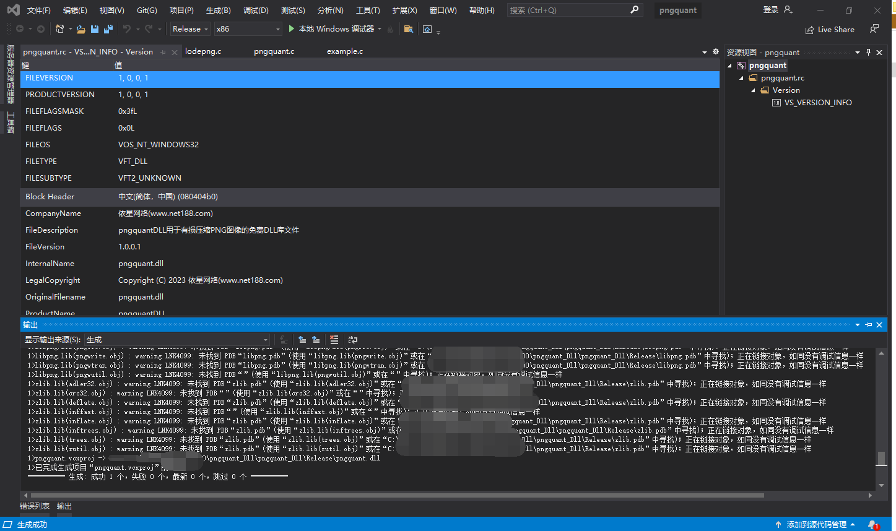Open the Output panel window options dropdown
The height and width of the screenshot is (531, 896).
(x=858, y=325)
